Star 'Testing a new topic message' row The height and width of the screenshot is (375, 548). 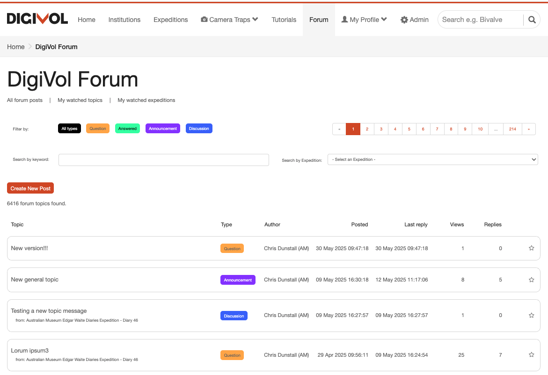click(x=531, y=315)
